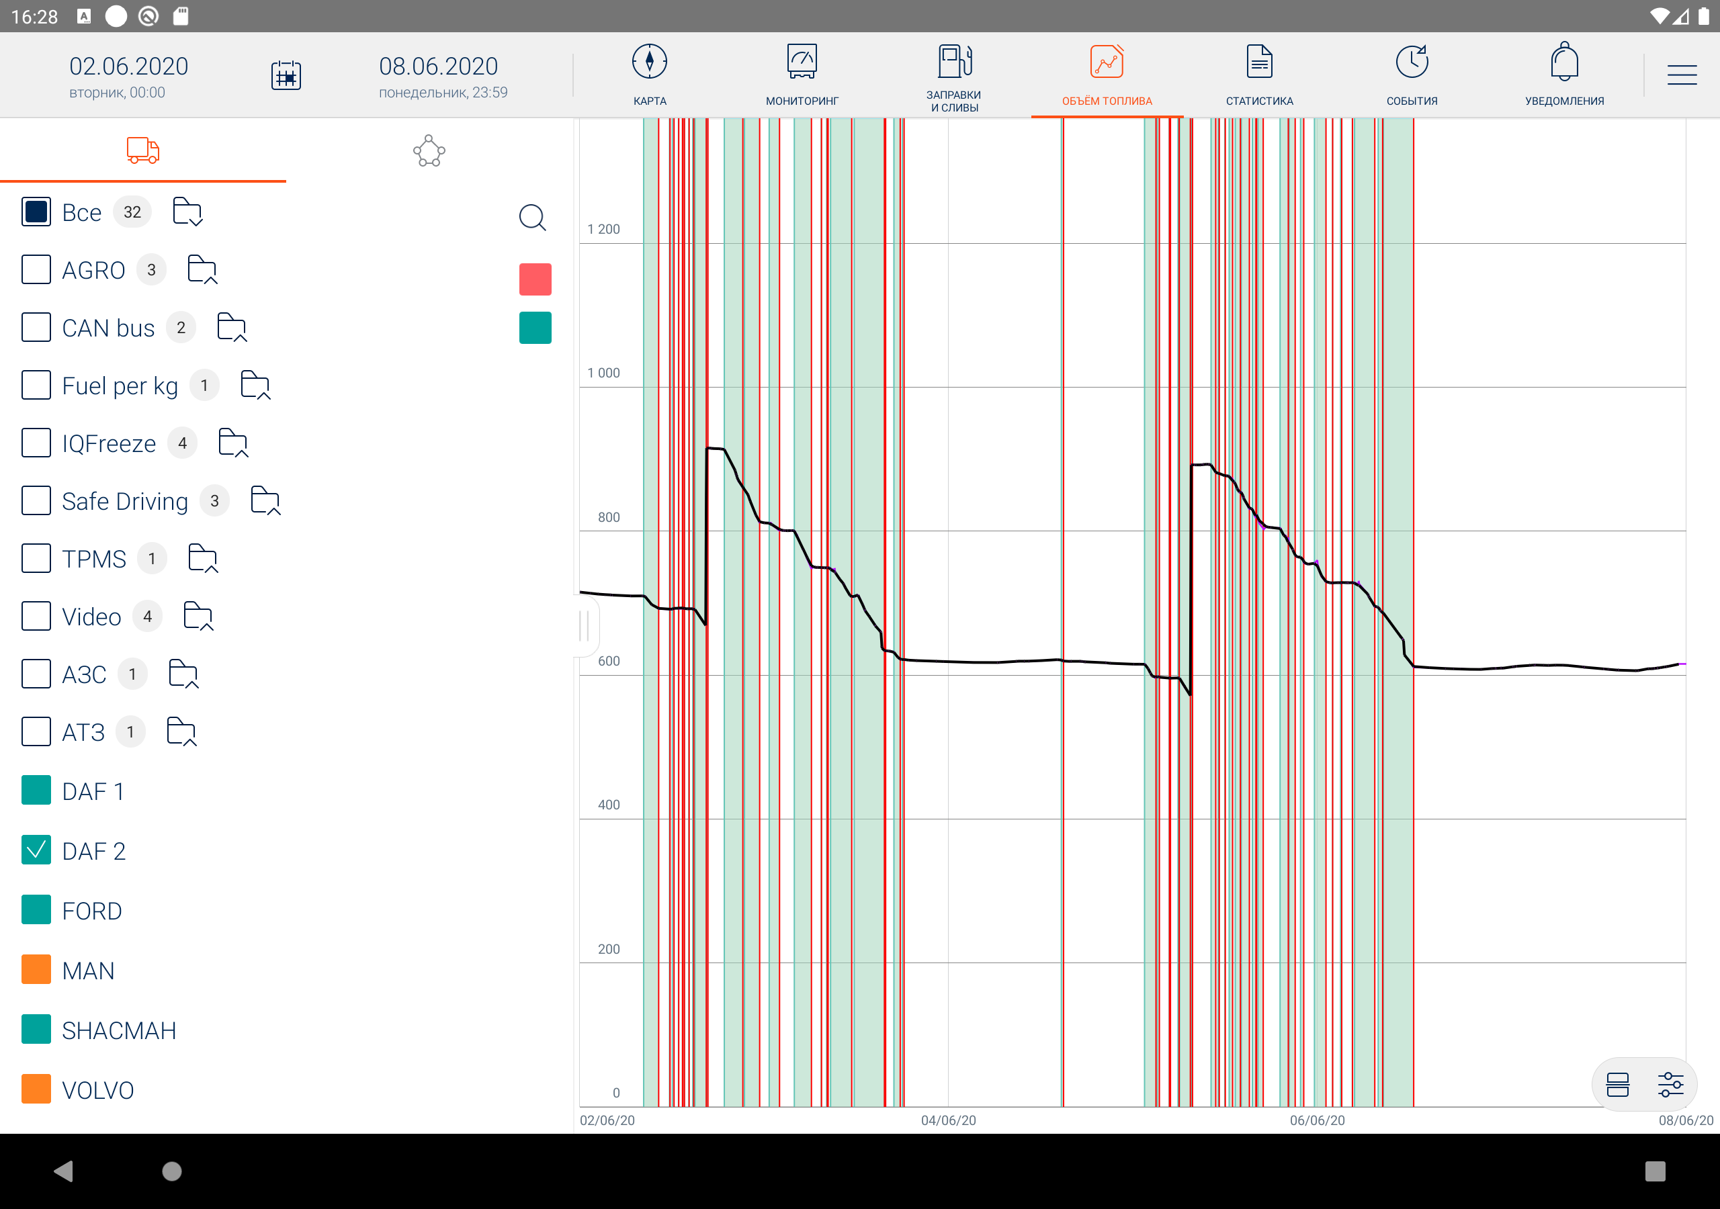
Task: Click the search magnifier icon
Action: click(x=533, y=217)
